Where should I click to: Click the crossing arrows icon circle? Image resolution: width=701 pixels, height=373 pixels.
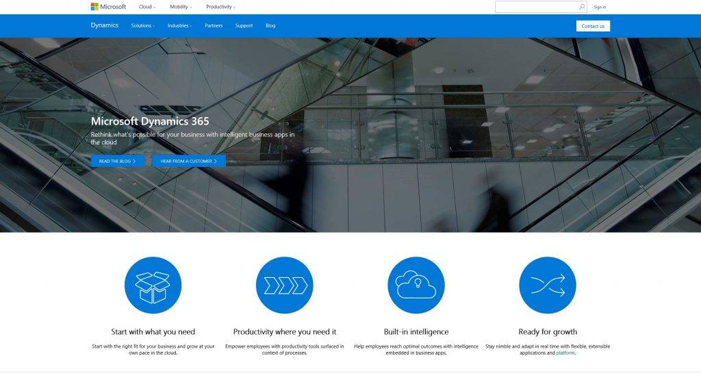click(548, 285)
